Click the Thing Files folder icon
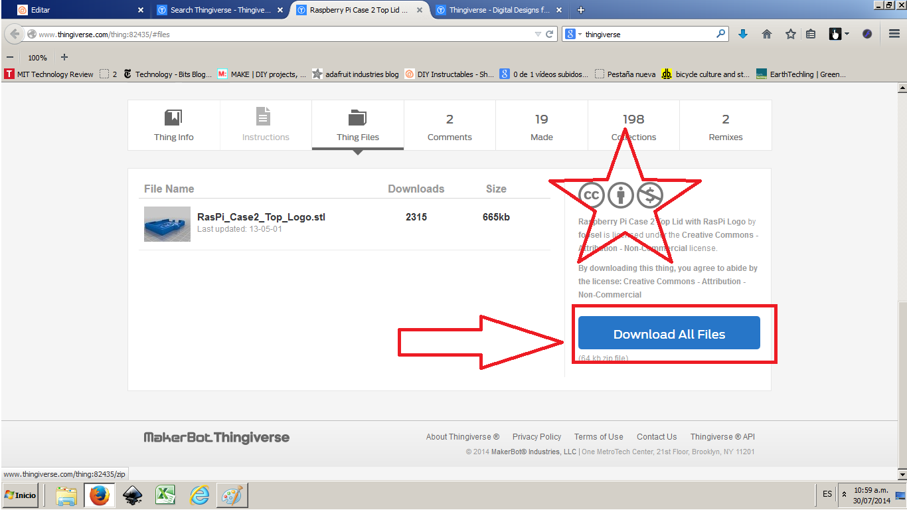The image size is (907, 510). [357, 118]
